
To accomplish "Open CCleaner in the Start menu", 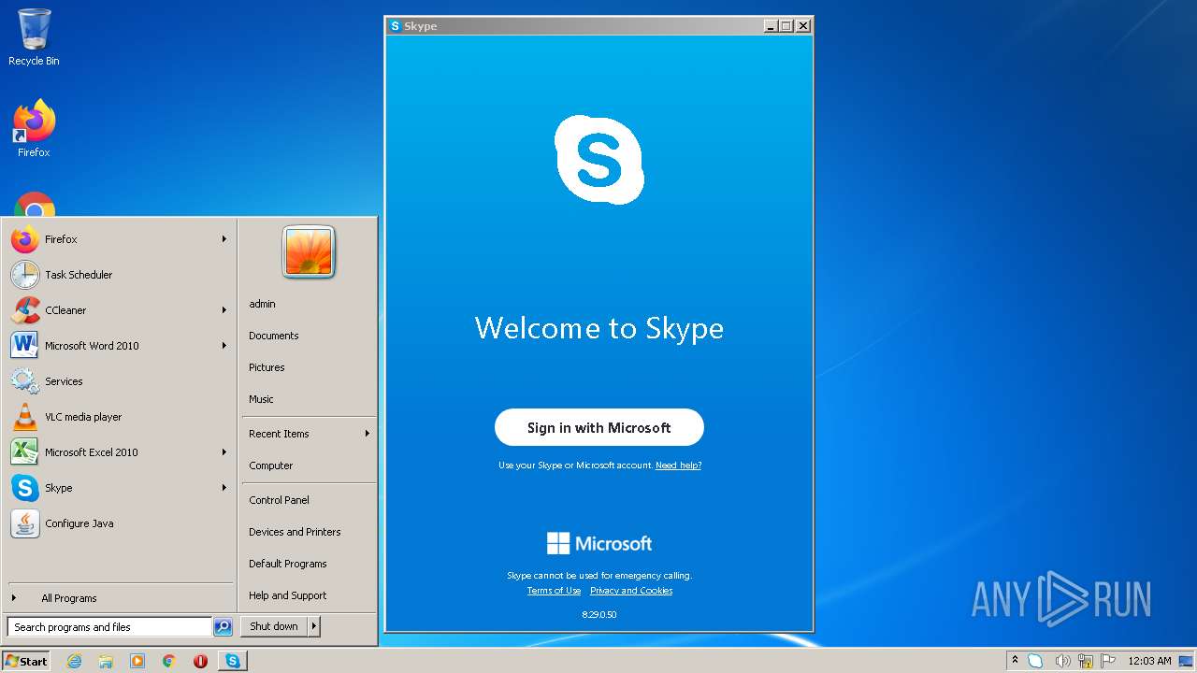I will (119, 310).
